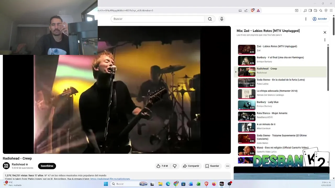Play Maná - Eres mi religión video

[x=280, y=151]
